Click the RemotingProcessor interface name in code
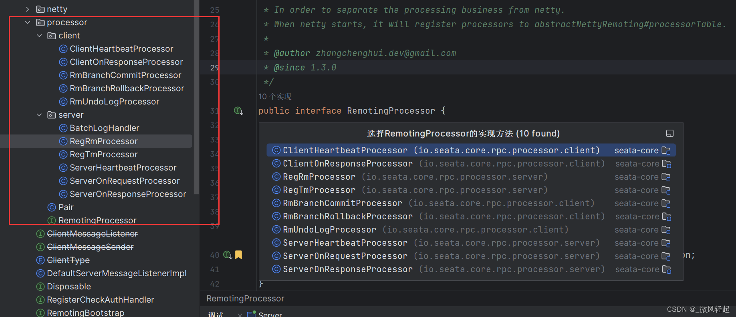This screenshot has width=736, height=317. pyautogui.click(x=391, y=111)
